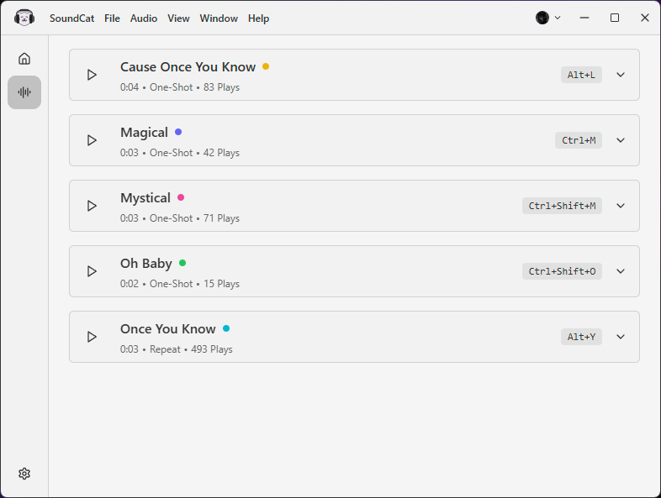The height and width of the screenshot is (498, 661).
Task: Play the Cause Once You Know sound
Action: pos(92,75)
